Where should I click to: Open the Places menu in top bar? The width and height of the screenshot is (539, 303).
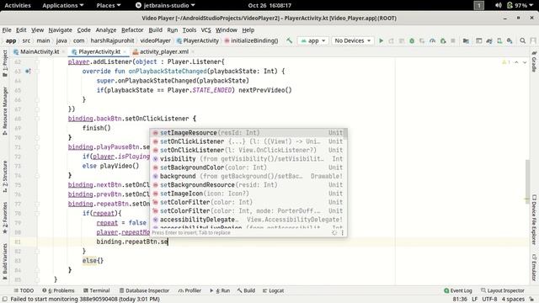109,5
